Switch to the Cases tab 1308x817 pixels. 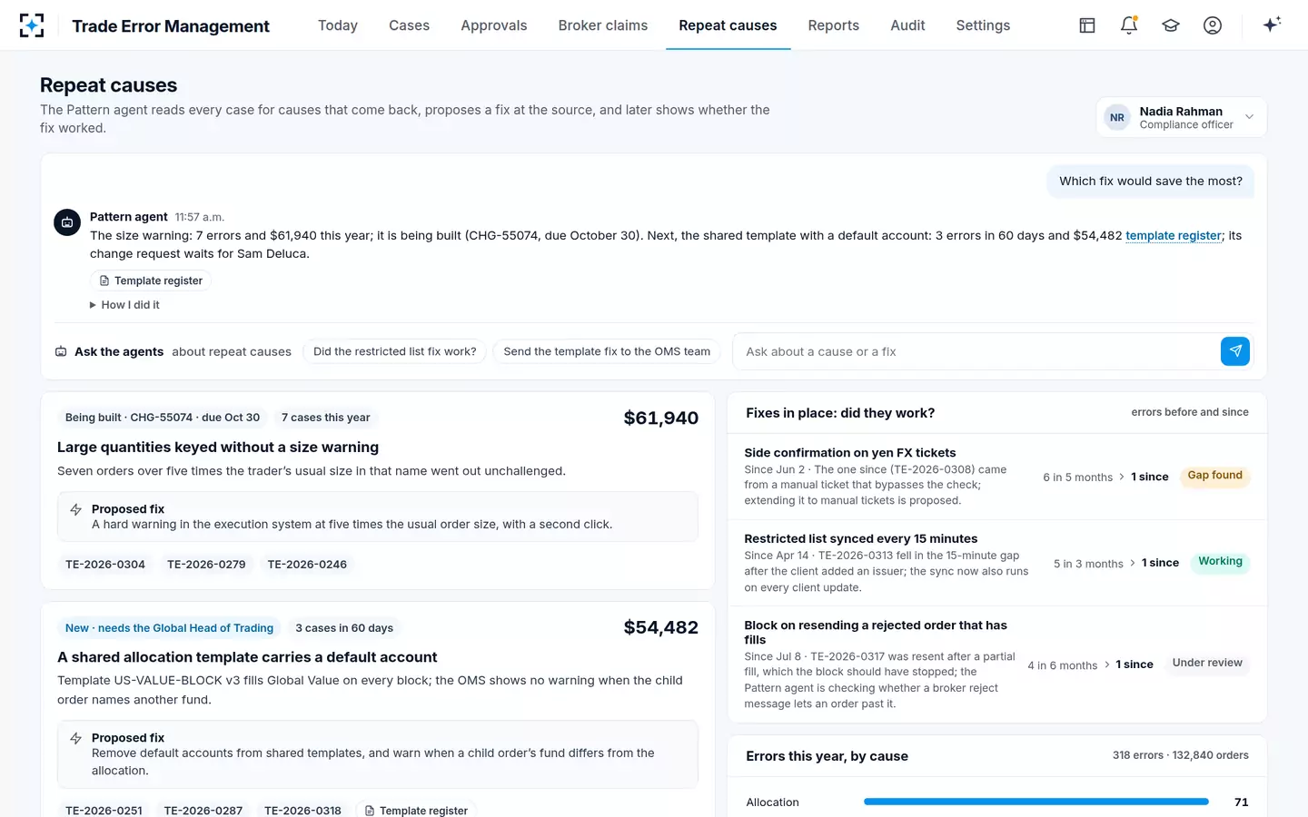tap(409, 25)
